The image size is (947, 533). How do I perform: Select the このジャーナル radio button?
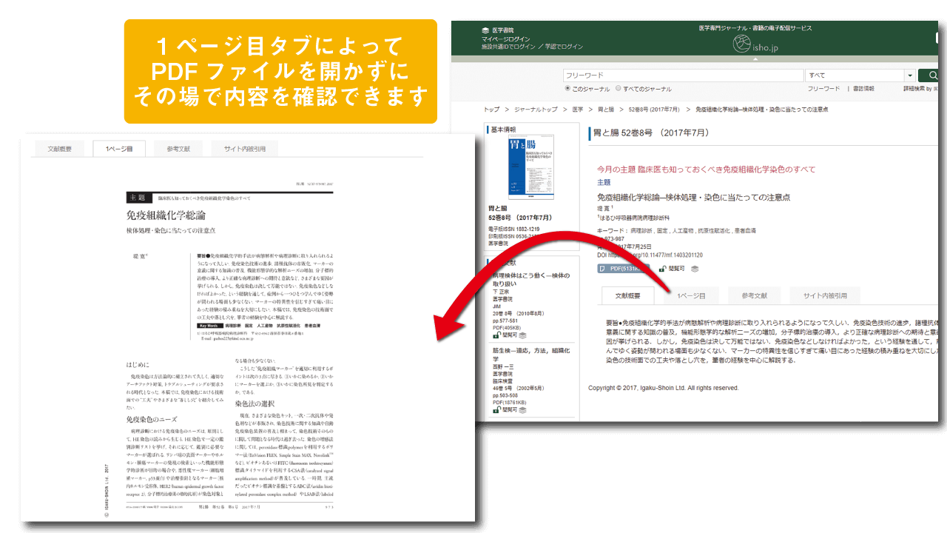(x=567, y=88)
